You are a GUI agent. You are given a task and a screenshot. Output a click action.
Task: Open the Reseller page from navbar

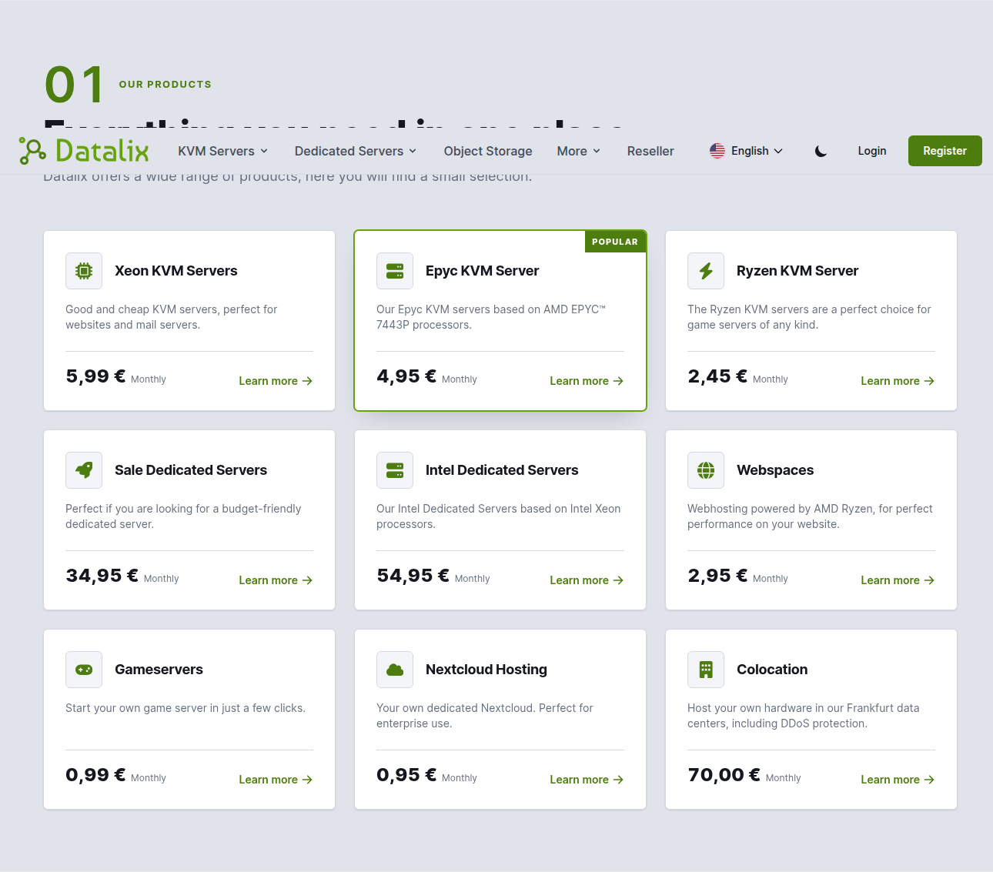(x=650, y=151)
